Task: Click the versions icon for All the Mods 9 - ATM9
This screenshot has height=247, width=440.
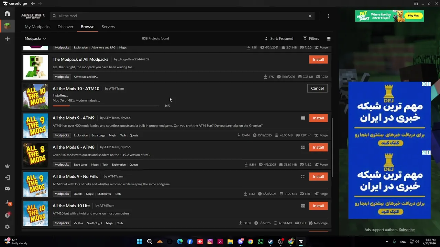Action: pos(303,118)
